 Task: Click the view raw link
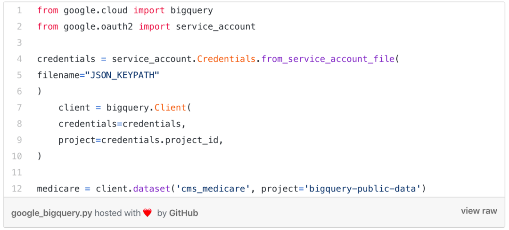[x=479, y=211]
